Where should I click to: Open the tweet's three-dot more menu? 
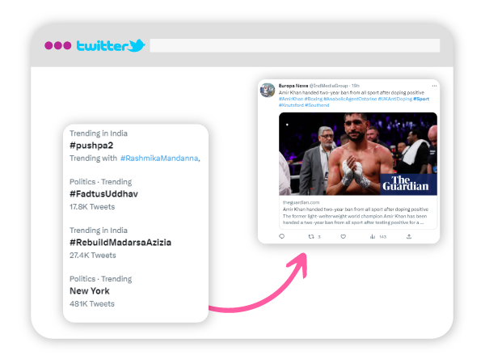pos(434,86)
